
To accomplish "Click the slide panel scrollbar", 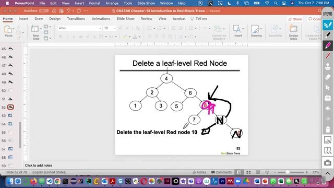I will 20,135.
